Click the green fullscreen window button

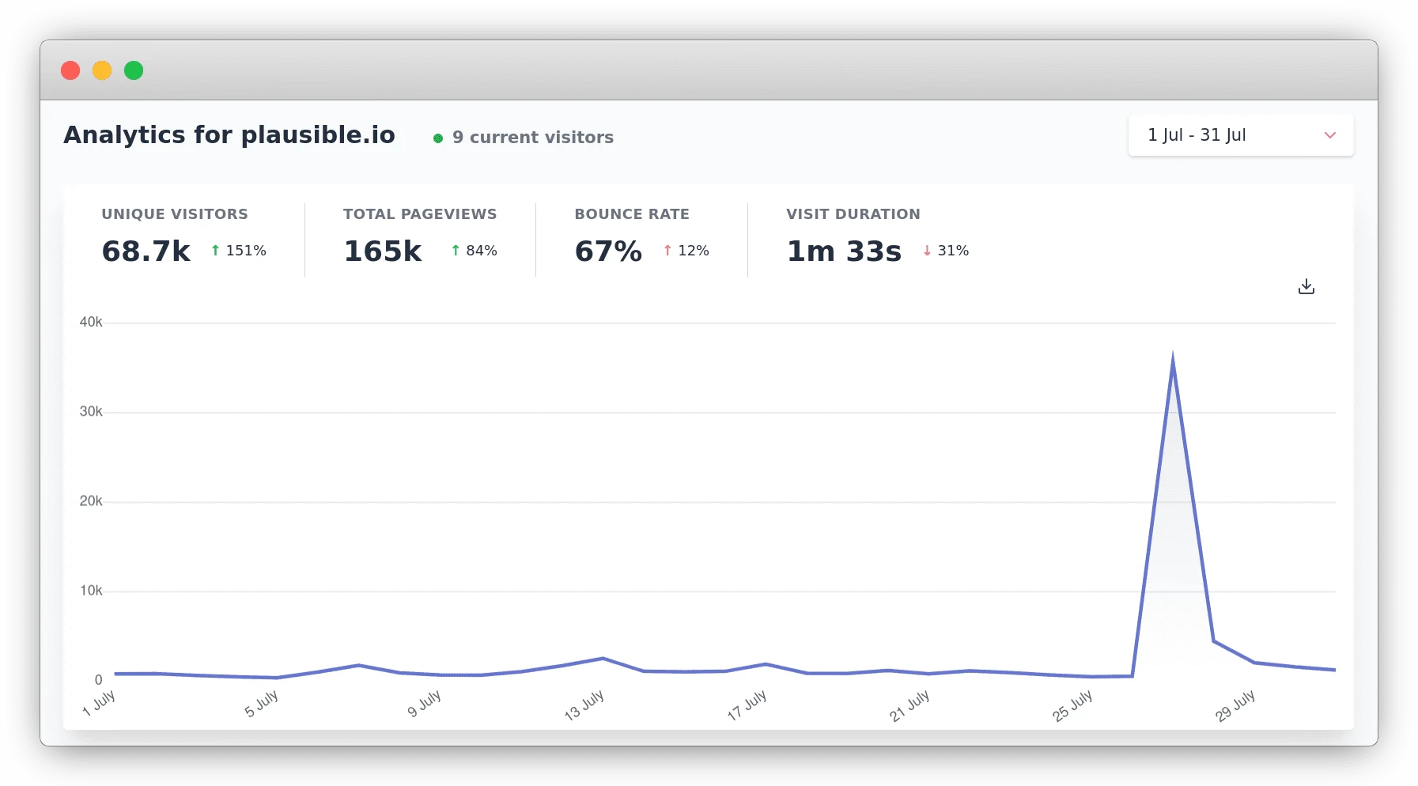134,70
